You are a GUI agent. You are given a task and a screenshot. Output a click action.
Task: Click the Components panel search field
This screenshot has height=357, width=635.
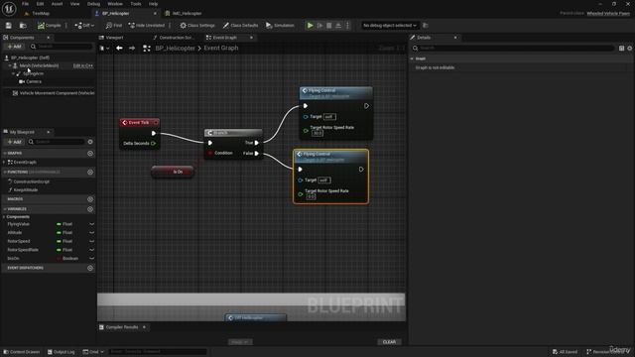pyautogui.click(x=62, y=47)
